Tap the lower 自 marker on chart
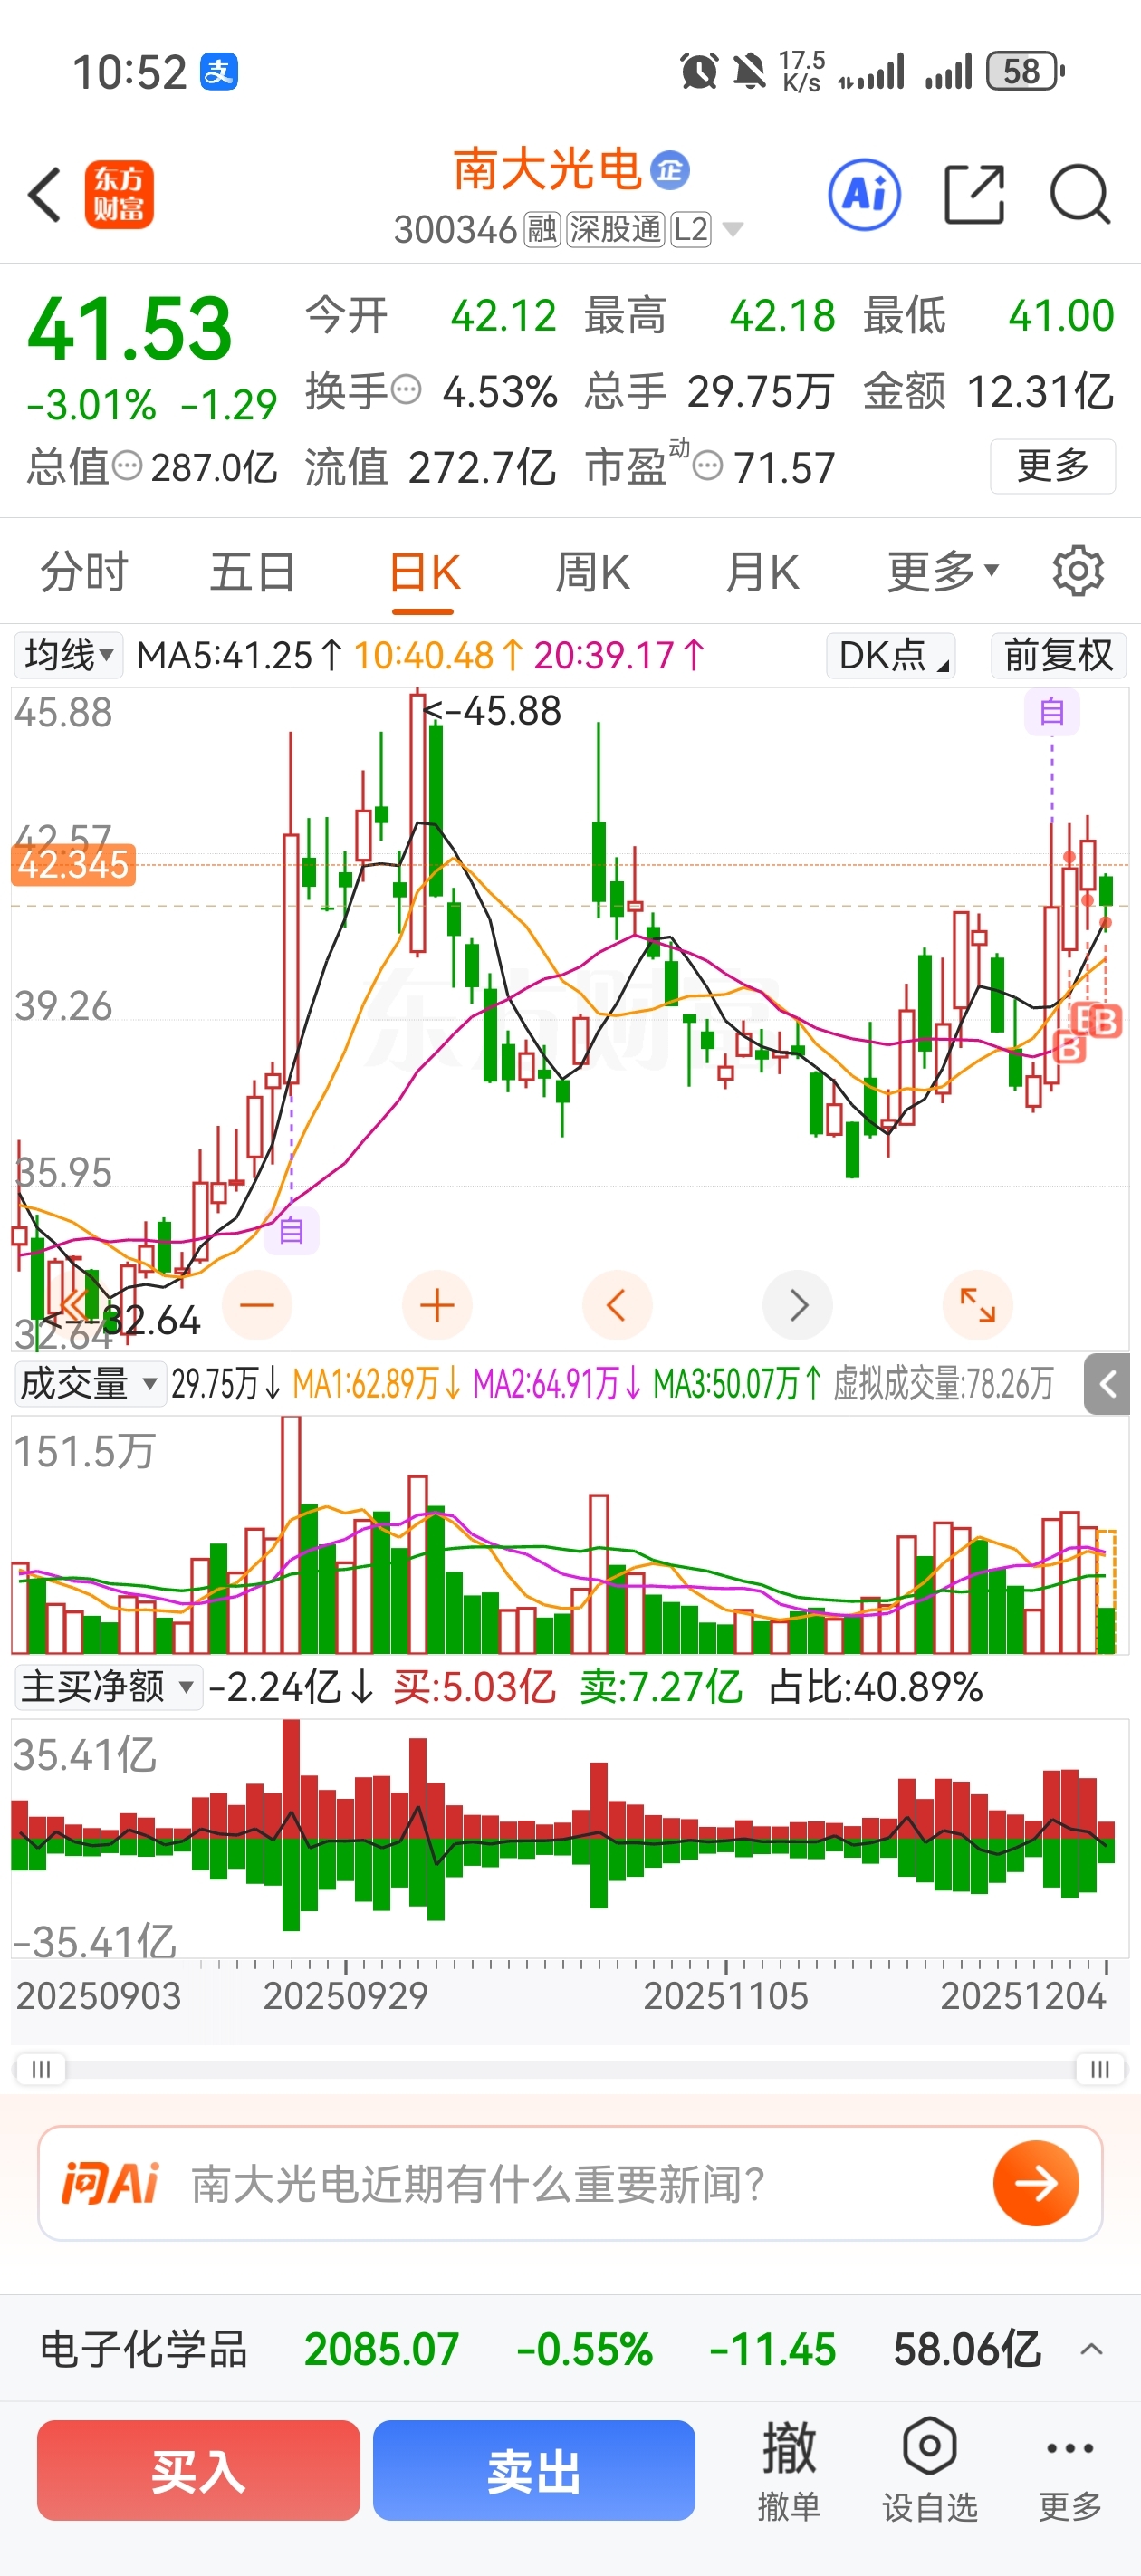This screenshot has width=1141, height=2576. coord(291,1230)
